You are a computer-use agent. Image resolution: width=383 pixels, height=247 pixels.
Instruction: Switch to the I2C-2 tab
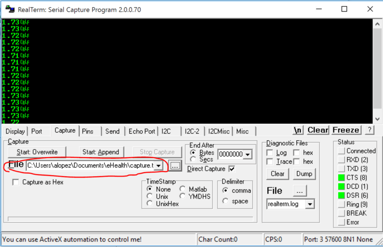(192, 131)
